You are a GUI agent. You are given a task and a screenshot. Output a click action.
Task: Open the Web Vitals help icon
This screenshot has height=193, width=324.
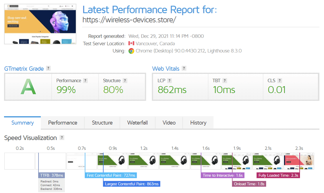[184, 69]
